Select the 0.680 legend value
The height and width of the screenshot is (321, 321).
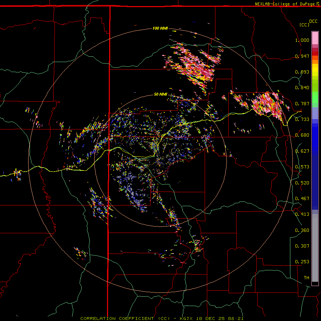coord(302,135)
